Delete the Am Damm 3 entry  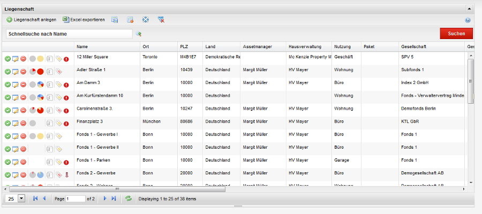pos(23,85)
